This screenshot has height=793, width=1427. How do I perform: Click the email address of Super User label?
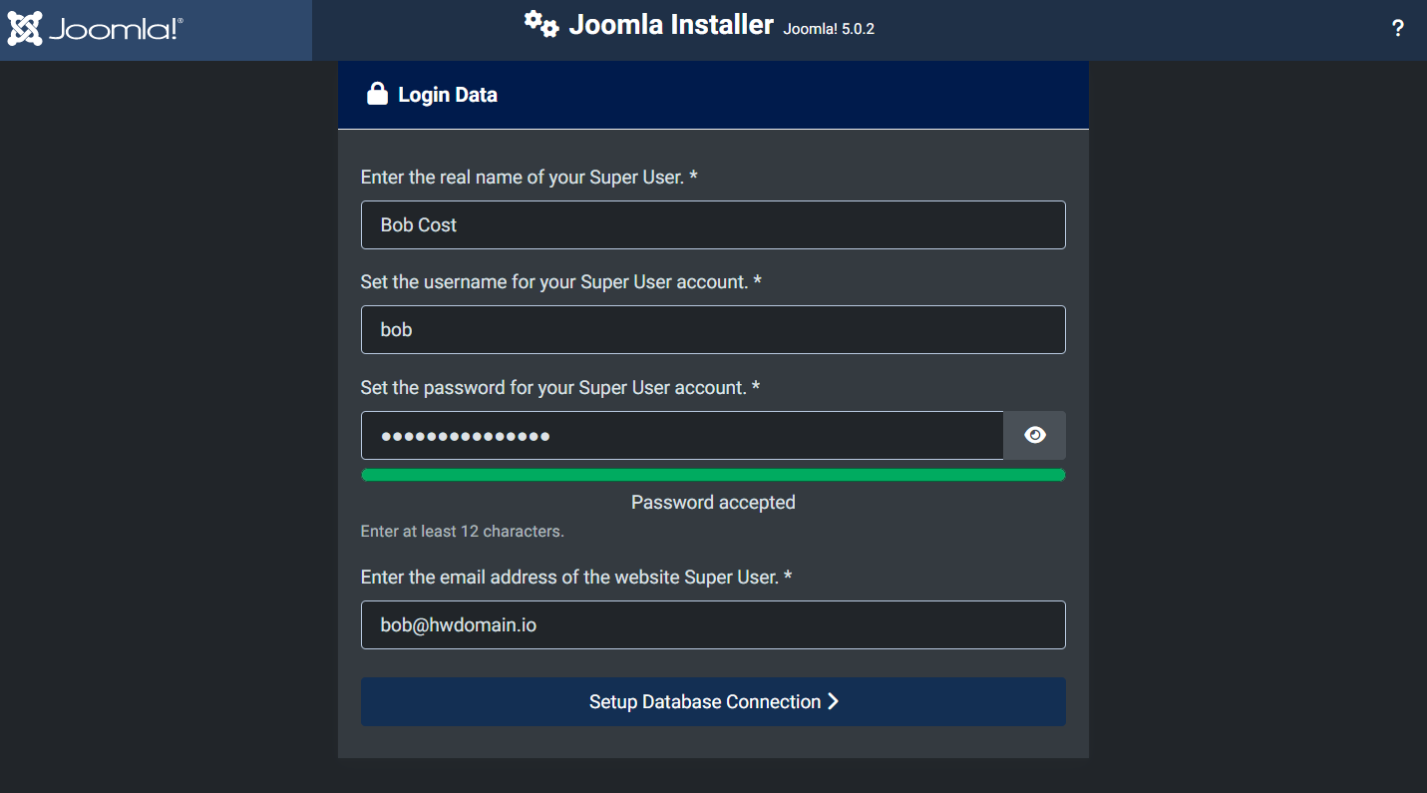[x=576, y=577]
